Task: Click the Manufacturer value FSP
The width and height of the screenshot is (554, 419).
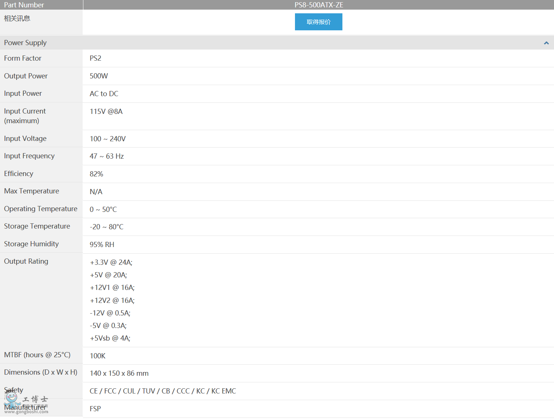Action: (x=95, y=409)
